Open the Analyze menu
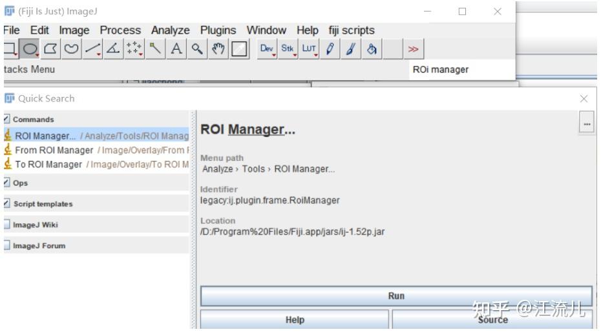Image resolution: width=601 pixels, height=334 pixels. pyautogui.click(x=170, y=30)
